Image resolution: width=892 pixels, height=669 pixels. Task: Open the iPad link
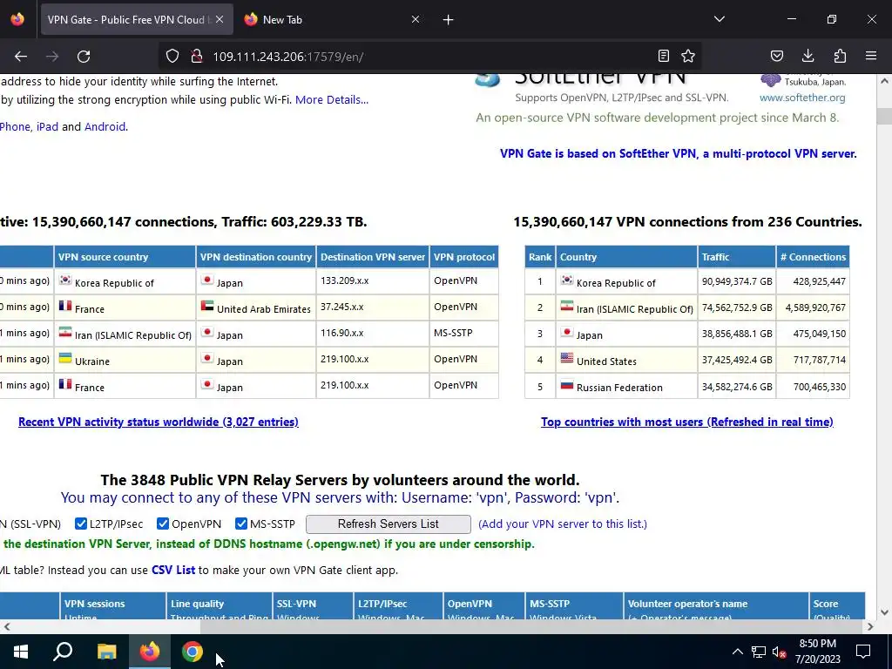click(x=47, y=126)
